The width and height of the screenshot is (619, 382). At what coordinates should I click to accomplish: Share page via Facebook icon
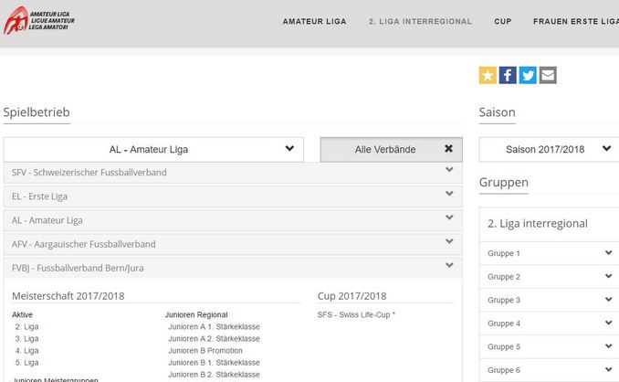coord(508,76)
